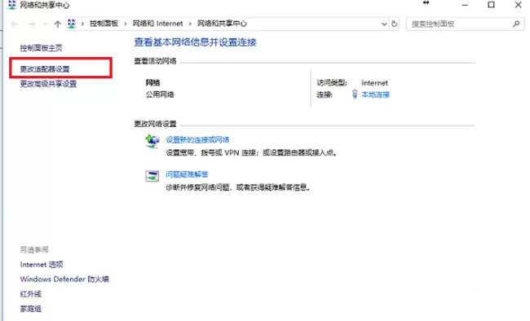Minimize the 网络和共享中心 window

pos(465,5)
